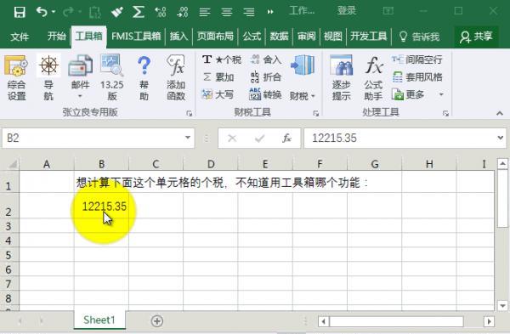Click the format painter brush icon
Screen dimensions: 510x334
click(x=116, y=12)
